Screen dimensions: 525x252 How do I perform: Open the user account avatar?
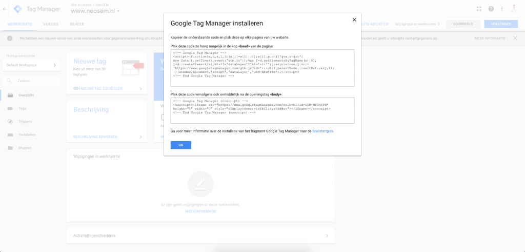514,9
